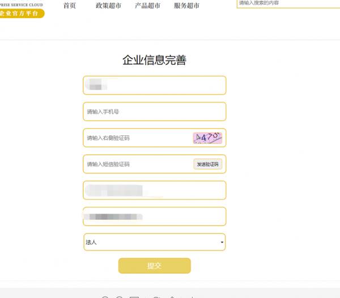Click the 请输入右侧验证码 captcha input
Viewport: 340px width, 298px height.
[138, 138]
